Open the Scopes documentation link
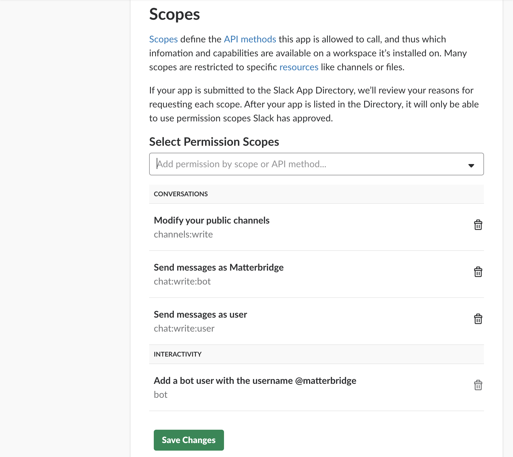Screen dimensions: 513x457 pyautogui.click(x=163, y=39)
